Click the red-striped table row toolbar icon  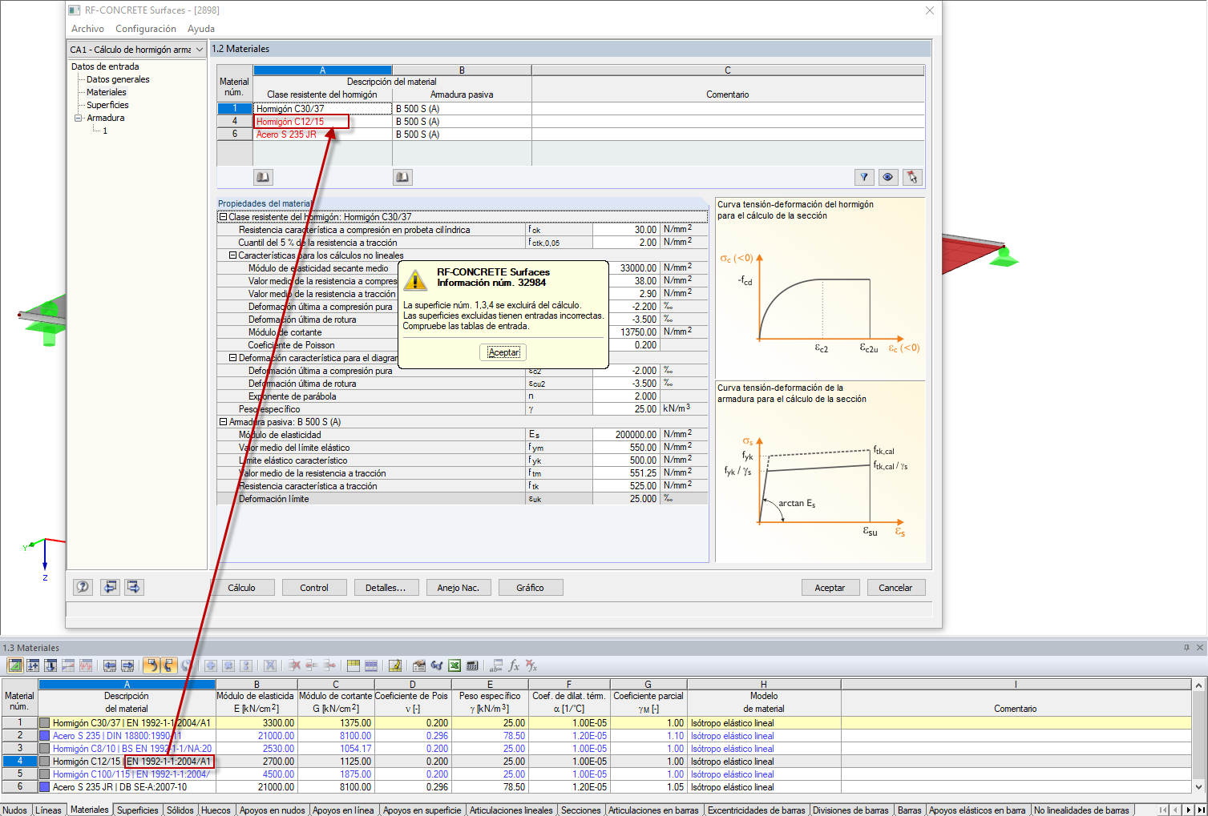68,665
